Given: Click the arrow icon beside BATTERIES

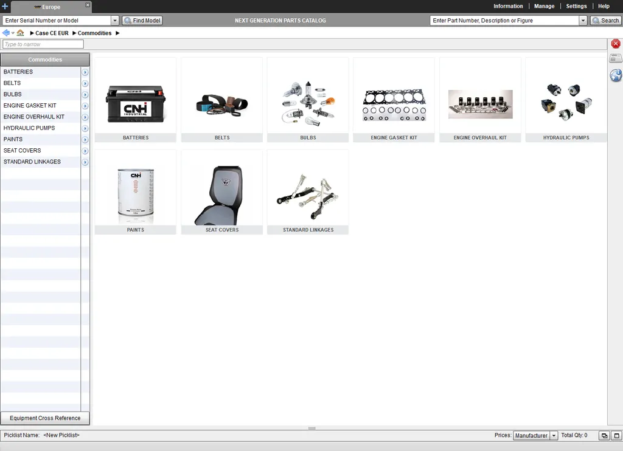Looking at the screenshot, I should click(85, 72).
